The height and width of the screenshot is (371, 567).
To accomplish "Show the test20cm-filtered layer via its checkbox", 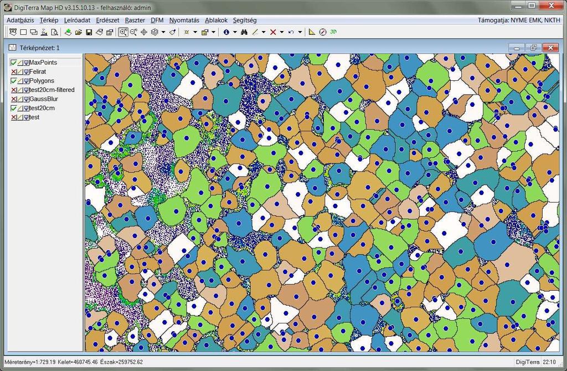I will click(x=14, y=90).
